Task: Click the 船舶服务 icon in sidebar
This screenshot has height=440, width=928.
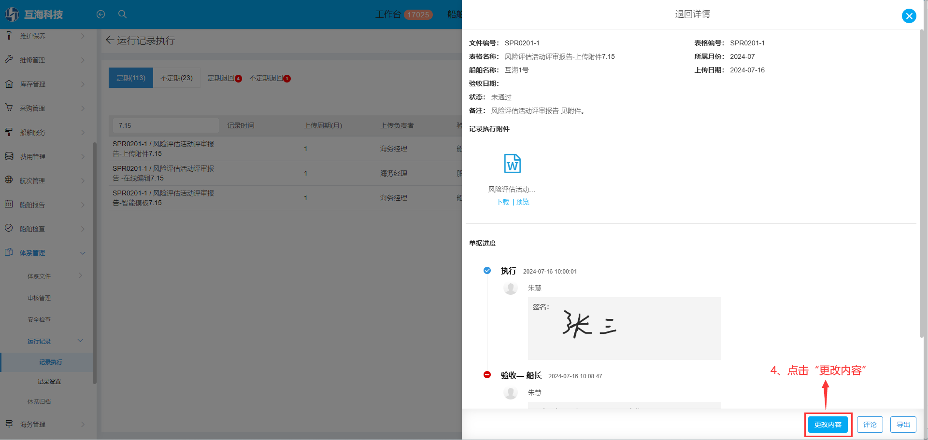Action: pyautogui.click(x=9, y=132)
